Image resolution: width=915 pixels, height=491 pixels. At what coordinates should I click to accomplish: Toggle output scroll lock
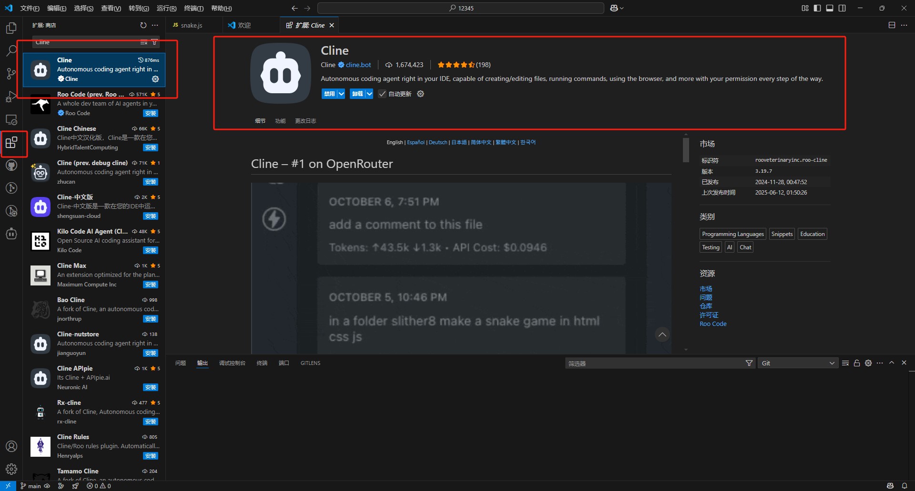coord(857,363)
